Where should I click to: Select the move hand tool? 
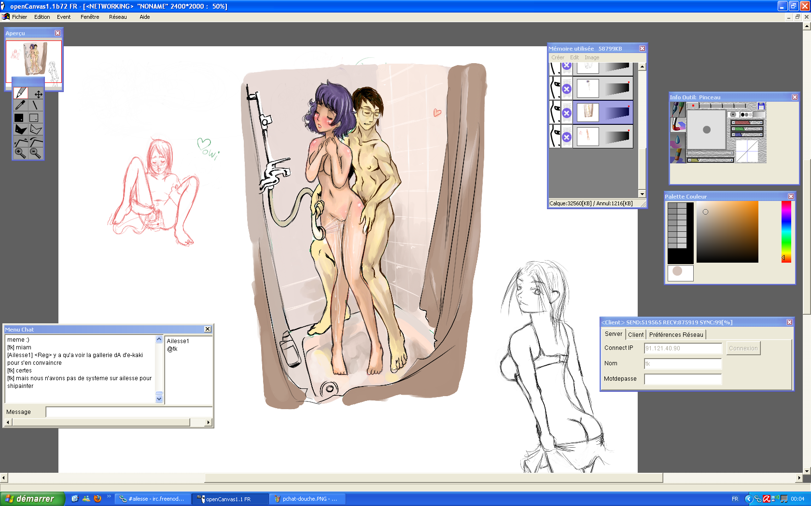[x=38, y=94]
